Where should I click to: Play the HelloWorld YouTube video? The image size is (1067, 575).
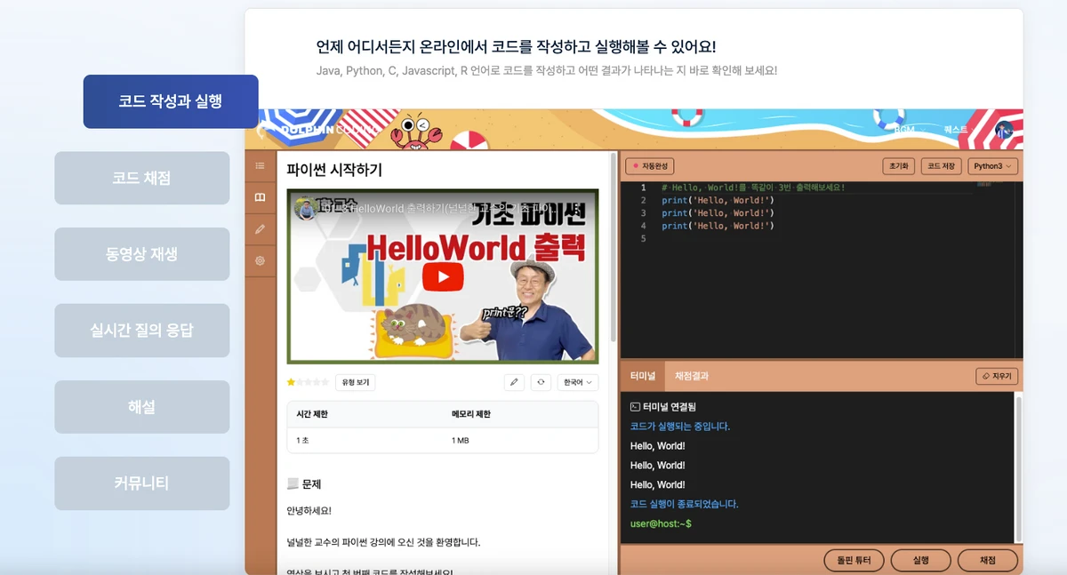442,276
